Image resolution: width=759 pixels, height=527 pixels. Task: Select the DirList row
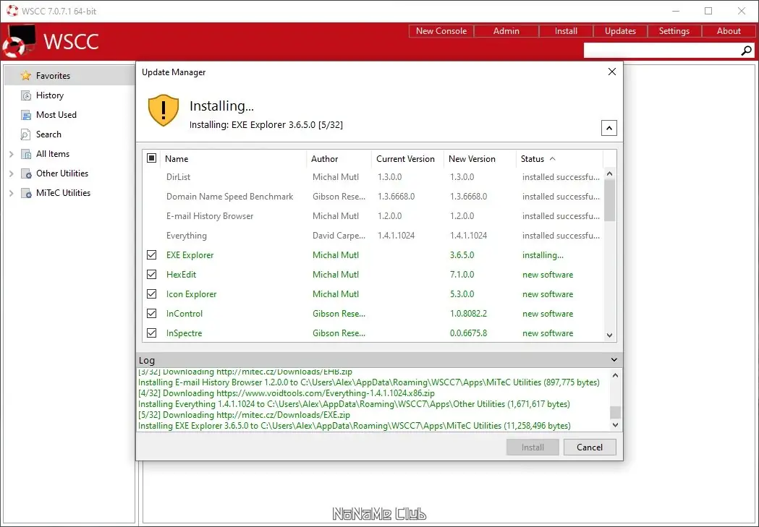[373, 177]
